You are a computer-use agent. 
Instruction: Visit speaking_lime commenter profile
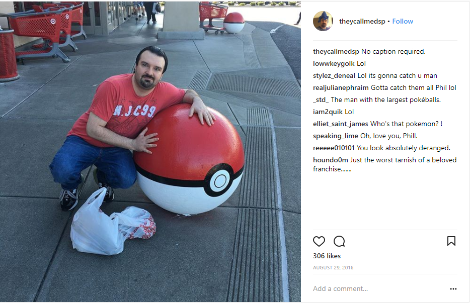pos(336,136)
